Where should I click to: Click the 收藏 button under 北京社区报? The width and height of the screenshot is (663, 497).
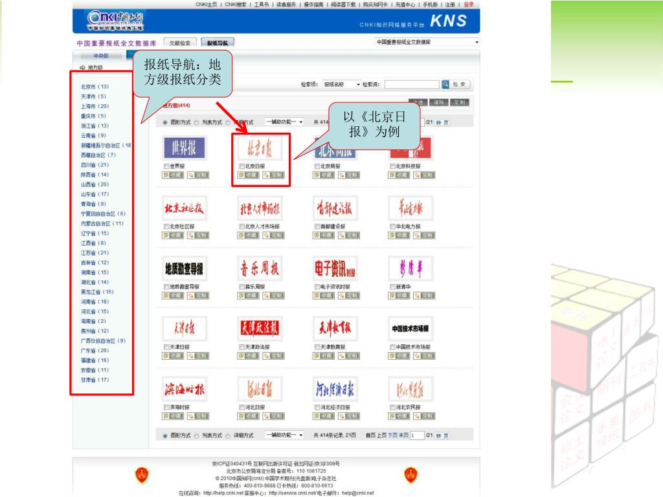point(173,236)
